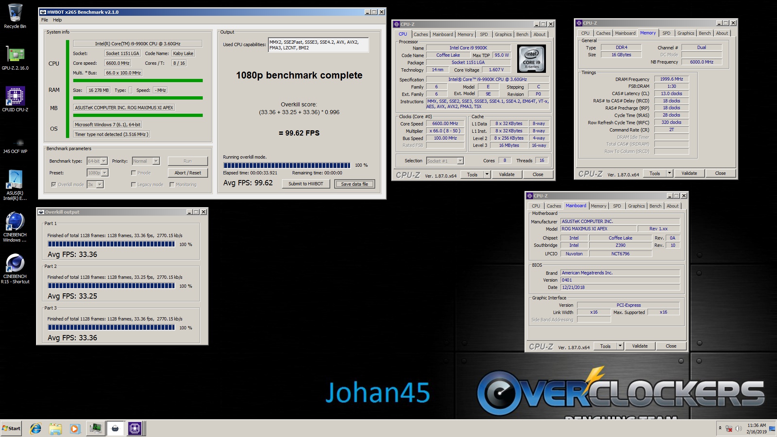This screenshot has height=437, width=777.
Task: Select the CPU-Z taskbar icon
Action: click(135, 429)
